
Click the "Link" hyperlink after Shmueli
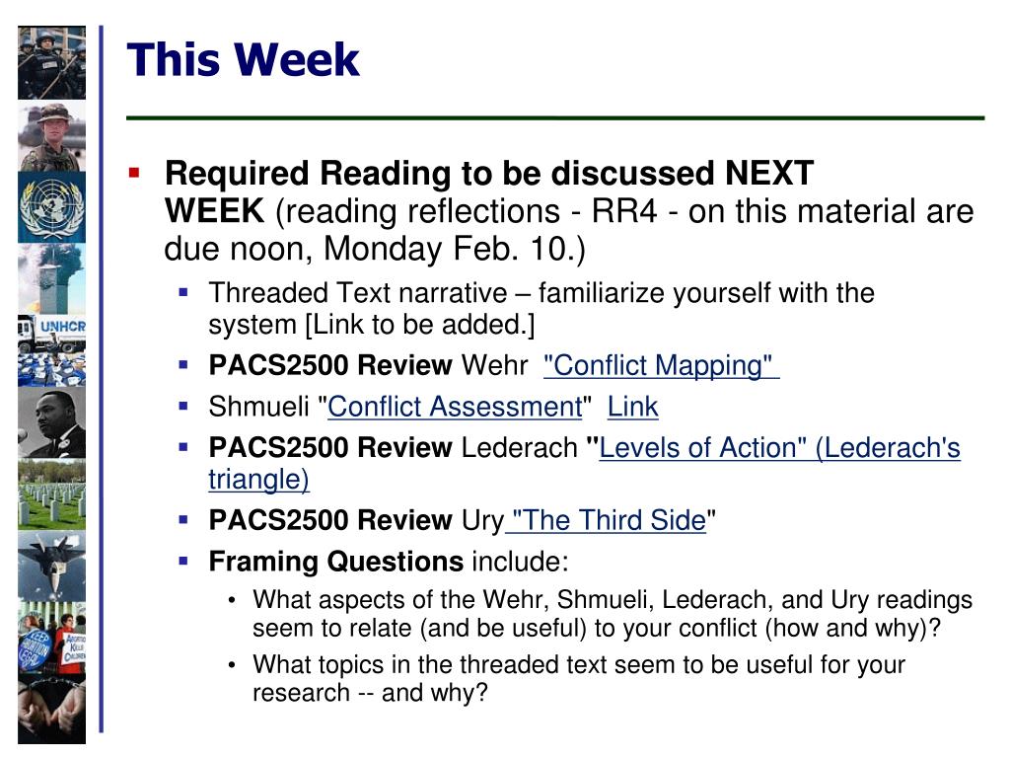[x=632, y=407]
